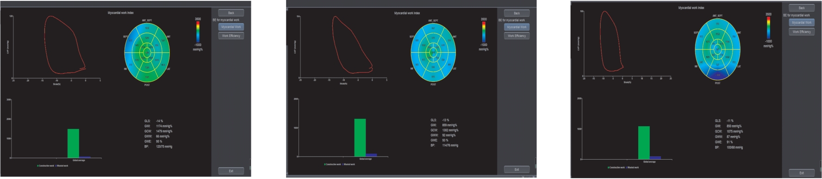The image size is (822, 179).
Task: Click Exit in the GLS -13 % panel
Action: coord(517,169)
